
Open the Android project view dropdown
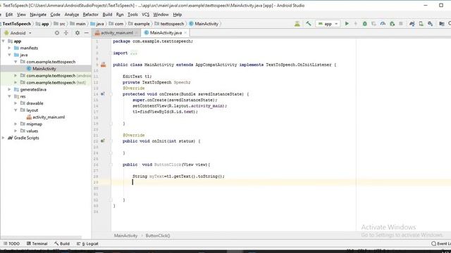point(18,33)
